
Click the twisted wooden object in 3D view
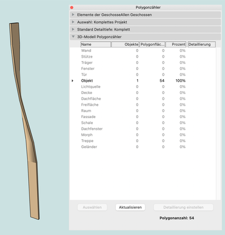click(x=25, y=117)
